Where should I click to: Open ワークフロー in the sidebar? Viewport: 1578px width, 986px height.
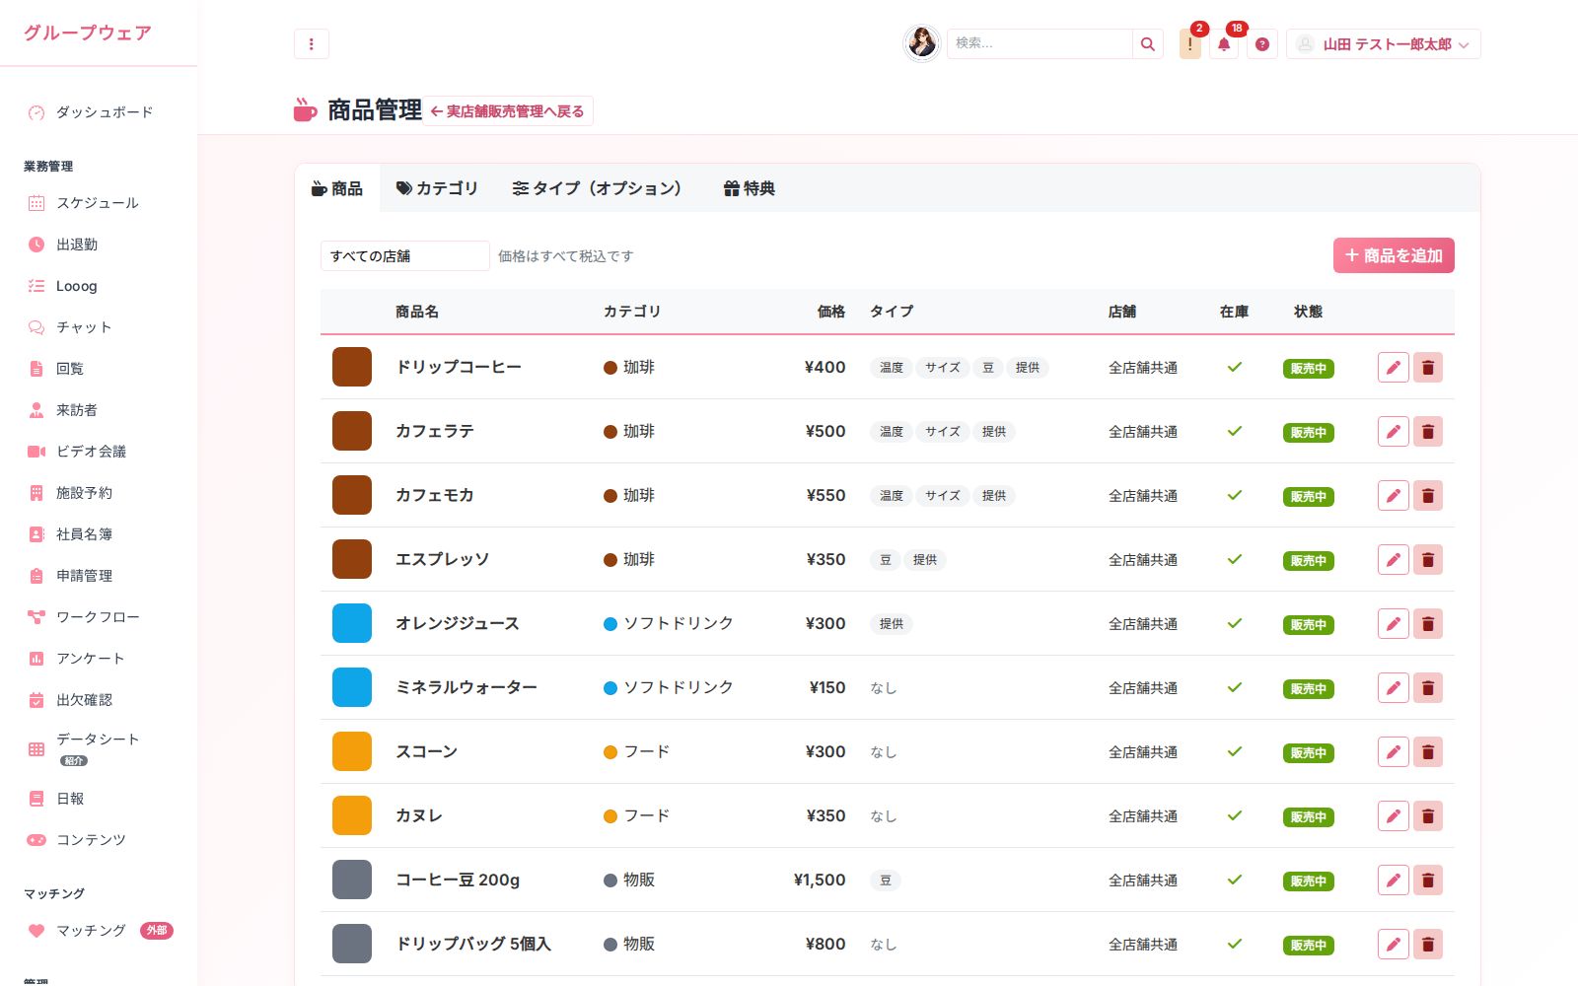pos(99,617)
